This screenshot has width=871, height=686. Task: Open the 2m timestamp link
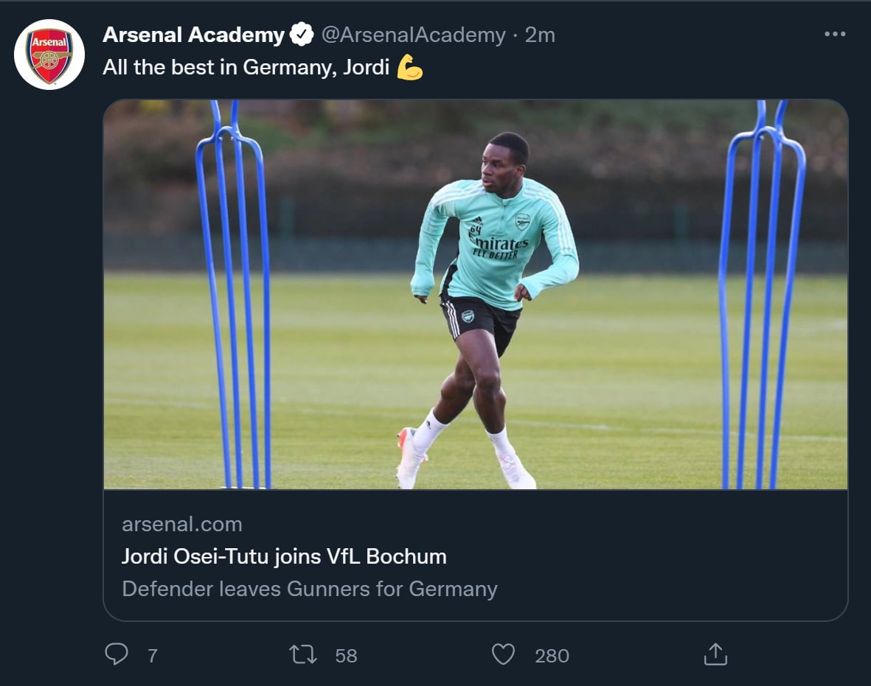point(540,35)
